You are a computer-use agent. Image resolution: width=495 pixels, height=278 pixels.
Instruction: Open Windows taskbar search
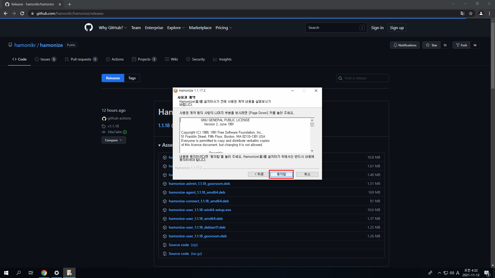click(x=19, y=273)
